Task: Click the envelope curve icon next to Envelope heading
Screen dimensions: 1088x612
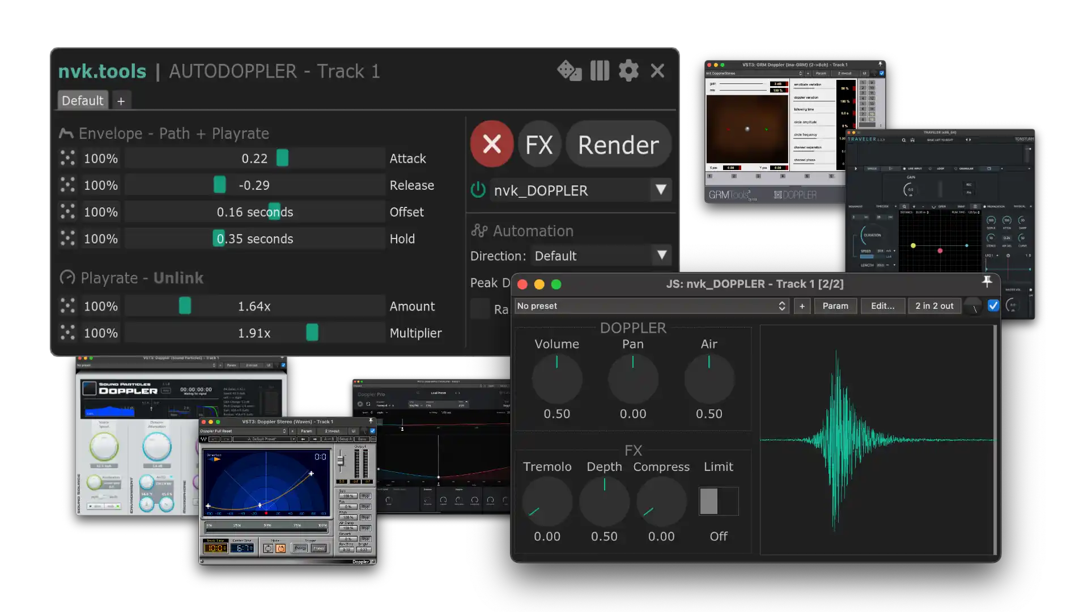Action: click(66, 133)
